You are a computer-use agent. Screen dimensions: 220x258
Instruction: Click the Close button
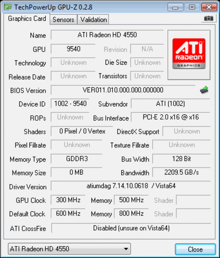coord(195,249)
